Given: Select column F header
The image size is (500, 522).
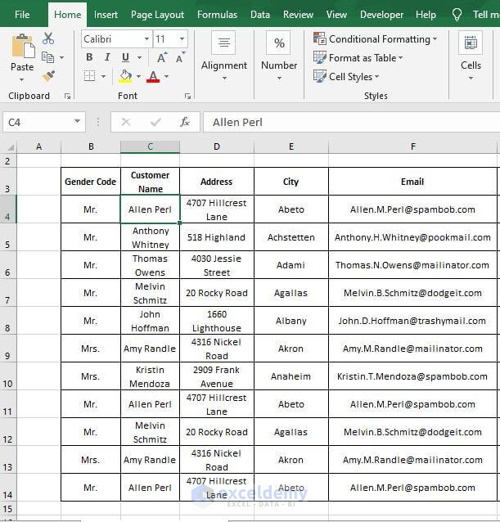Looking at the screenshot, I should pyautogui.click(x=412, y=146).
